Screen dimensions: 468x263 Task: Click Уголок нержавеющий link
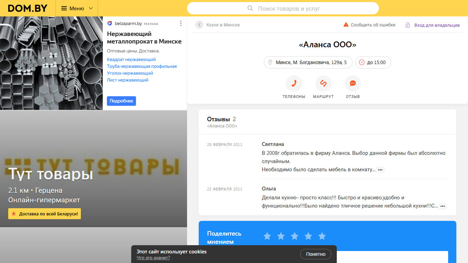click(x=130, y=73)
